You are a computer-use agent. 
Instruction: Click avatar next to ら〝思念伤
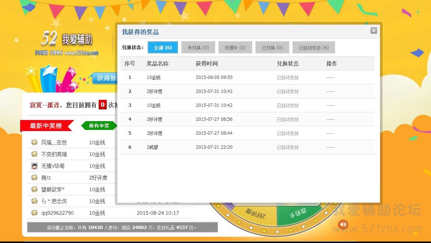pyautogui.click(x=34, y=201)
